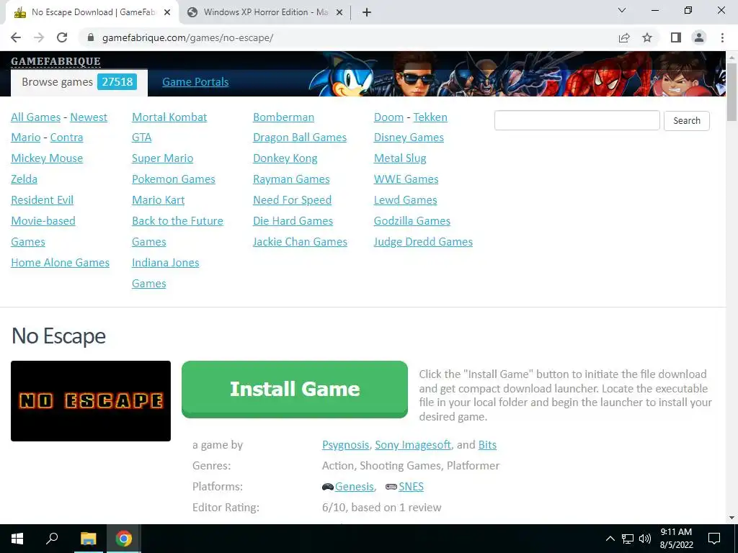Viewport: 738px width, 553px height.
Task: Open the Bomberman link
Action: [x=283, y=117]
